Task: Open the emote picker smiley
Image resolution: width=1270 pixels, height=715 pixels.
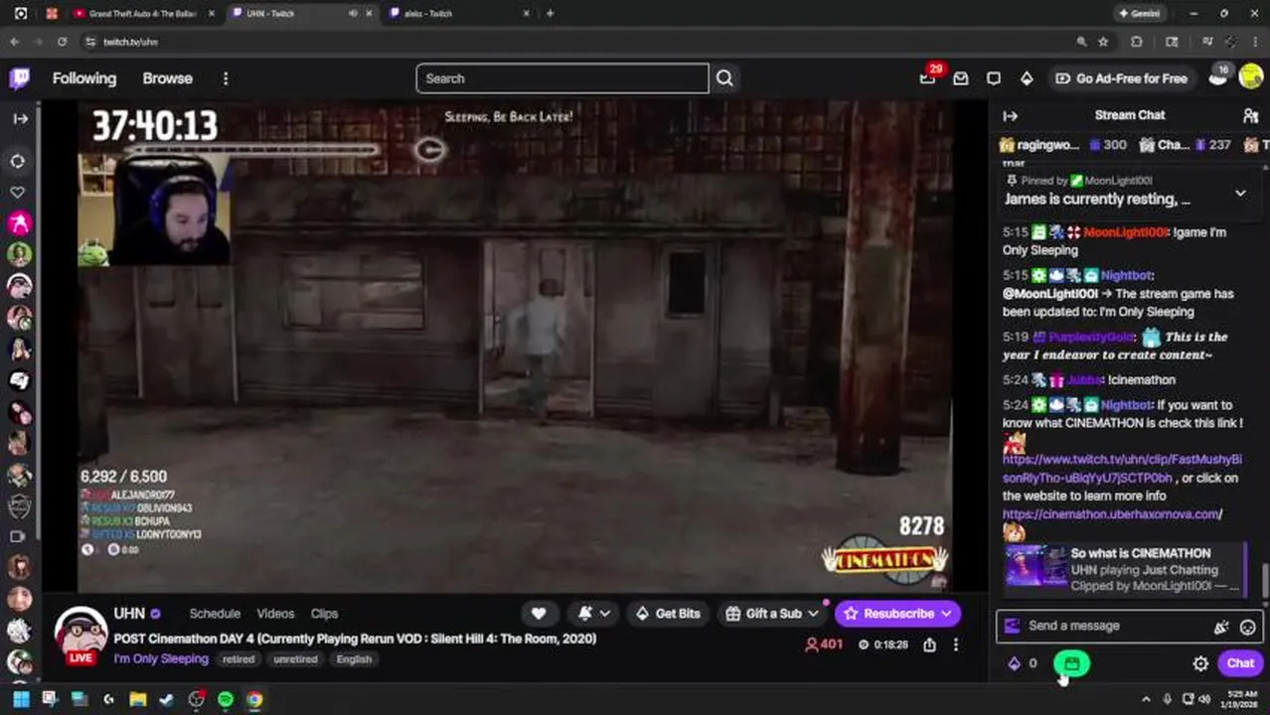Action: pyautogui.click(x=1247, y=627)
